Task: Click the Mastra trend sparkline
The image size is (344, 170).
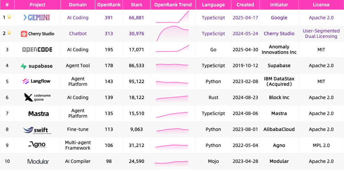Action: (x=172, y=115)
